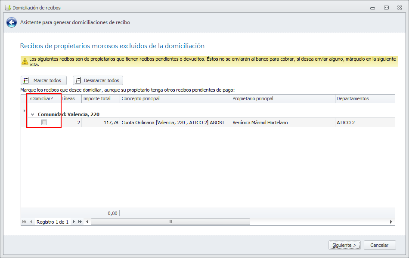Tick the ¿Domiciliar? checkbox for Verónica Mármol
The height and width of the screenshot is (258, 409).
pyautogui.click(x=44, y=122)
